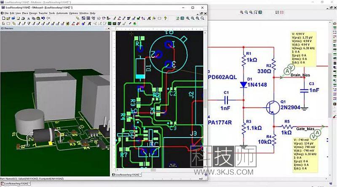Click the PCB view vertical scrollbar
Image resolution: width=337 pixels, height=187 pixels.
pos(205,99)
